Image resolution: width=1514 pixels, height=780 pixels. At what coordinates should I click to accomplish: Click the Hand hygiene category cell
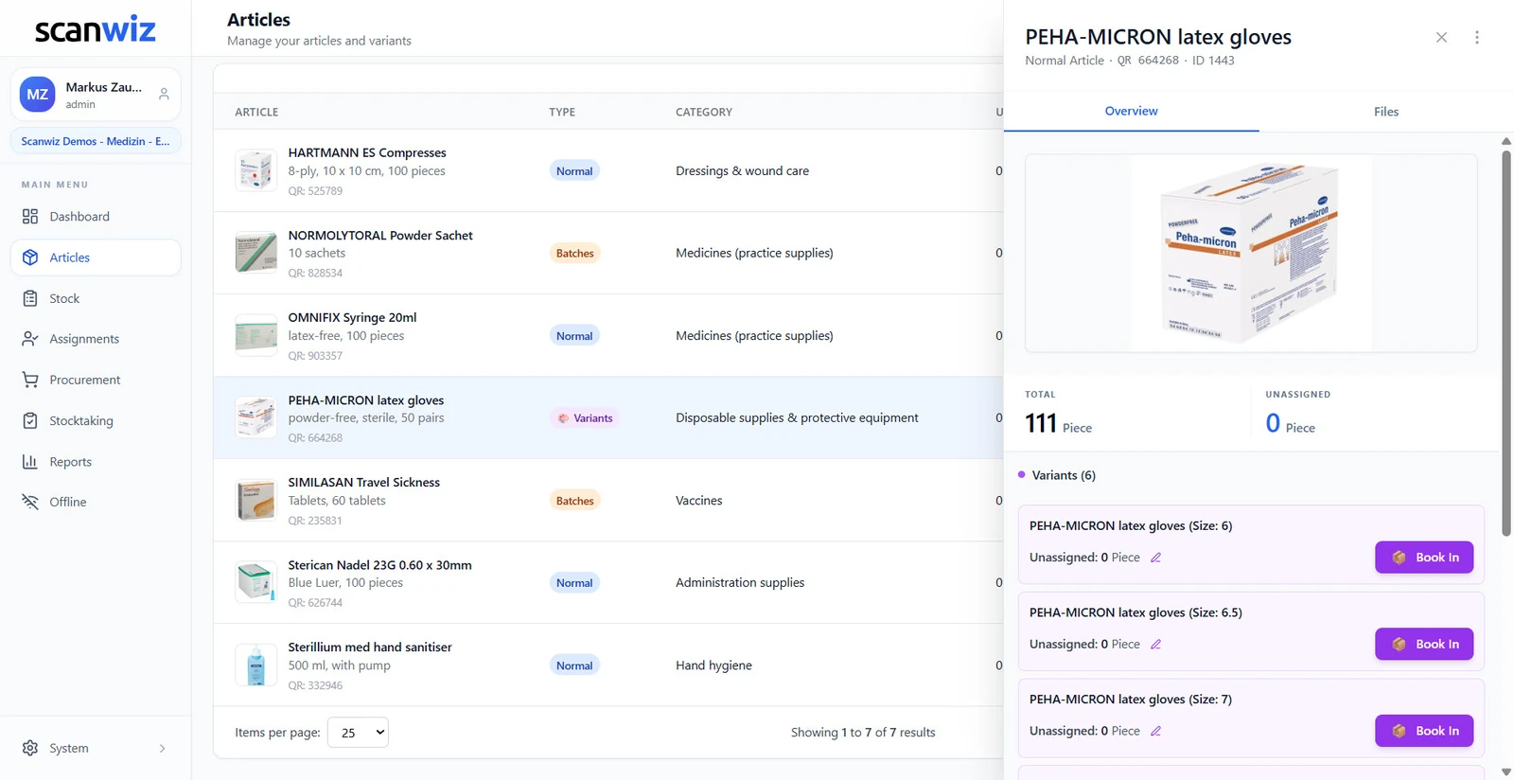(713, 665)
